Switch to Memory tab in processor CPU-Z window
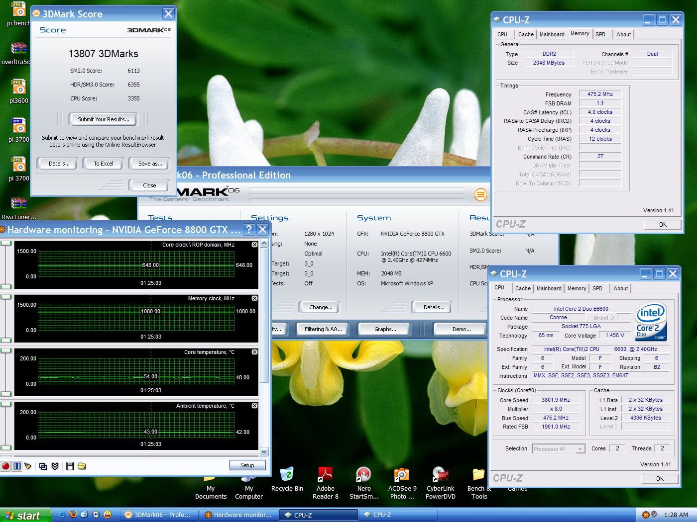The width and height of the screenshot is (697, 522). tap(577, 288)
